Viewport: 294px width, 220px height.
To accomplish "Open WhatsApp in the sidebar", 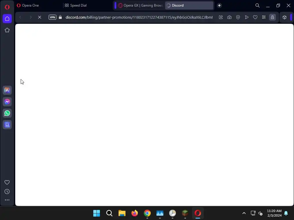I will [7, 113].
